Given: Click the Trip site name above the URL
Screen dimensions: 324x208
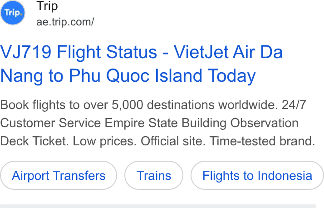Looking at the screenshot, I should point(47,6).
